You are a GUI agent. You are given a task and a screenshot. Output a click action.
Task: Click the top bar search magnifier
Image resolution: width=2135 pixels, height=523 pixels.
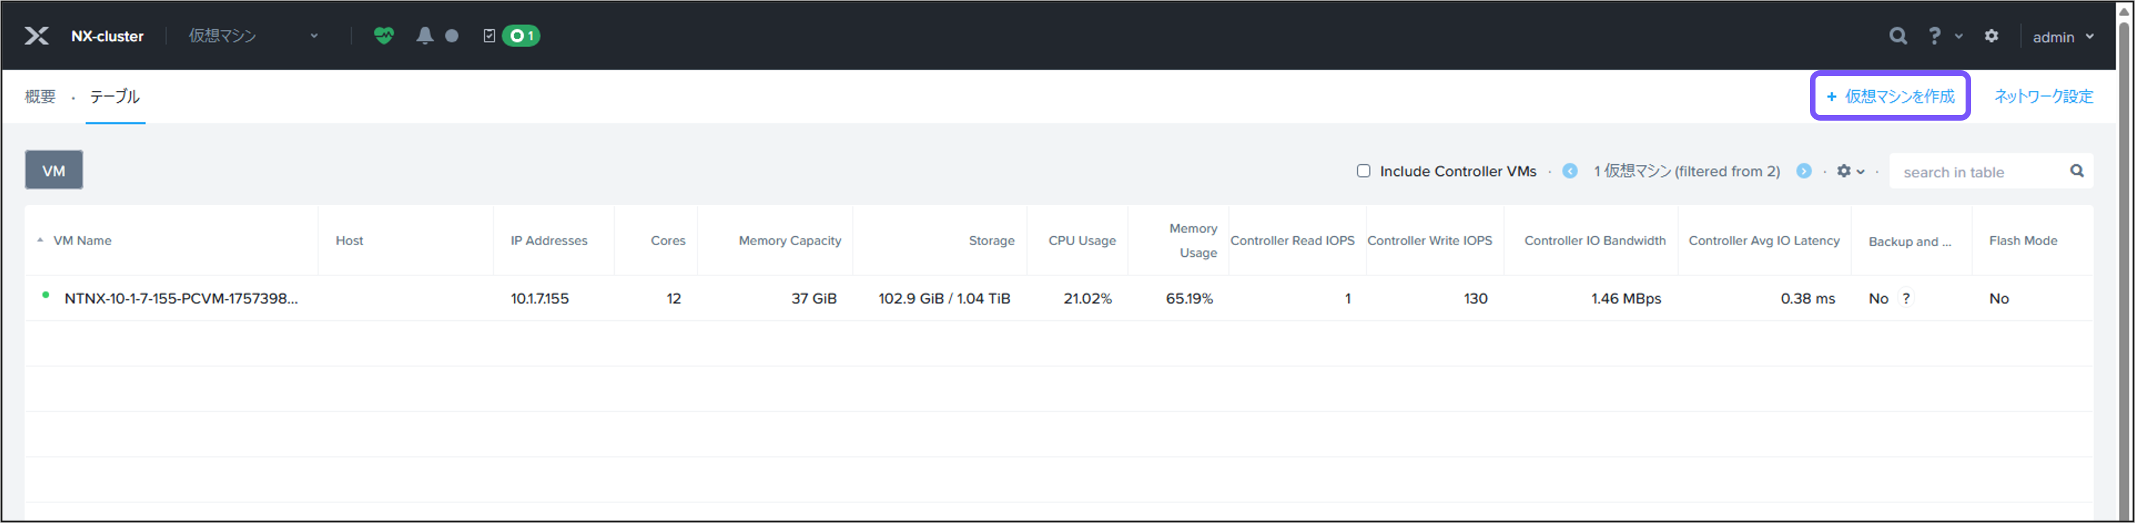pyautogui.click(x=1897, y=35)
